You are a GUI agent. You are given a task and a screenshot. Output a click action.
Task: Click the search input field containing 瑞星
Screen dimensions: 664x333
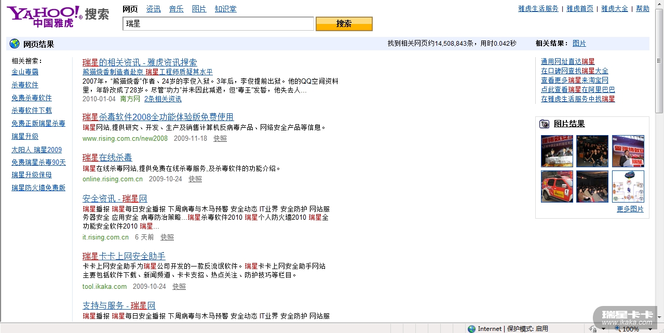pyautogui.click(x=219, y=24)
